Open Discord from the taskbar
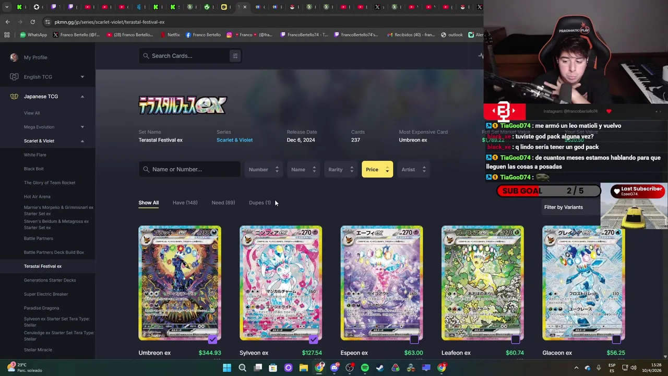668x376 pixels. tap(335, 368)
